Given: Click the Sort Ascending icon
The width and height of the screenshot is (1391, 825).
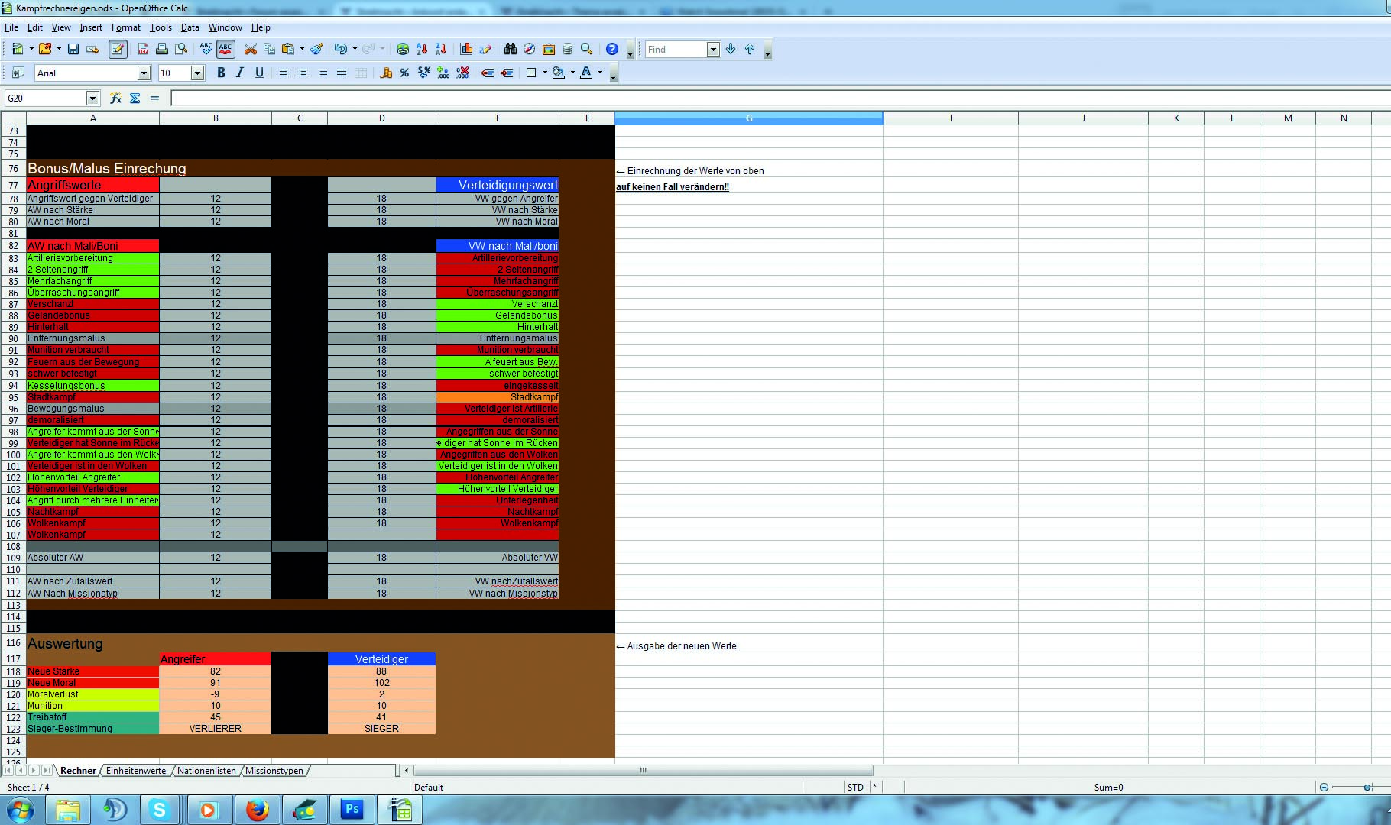Looking at the screenshot, I should (x=422, y=50).
